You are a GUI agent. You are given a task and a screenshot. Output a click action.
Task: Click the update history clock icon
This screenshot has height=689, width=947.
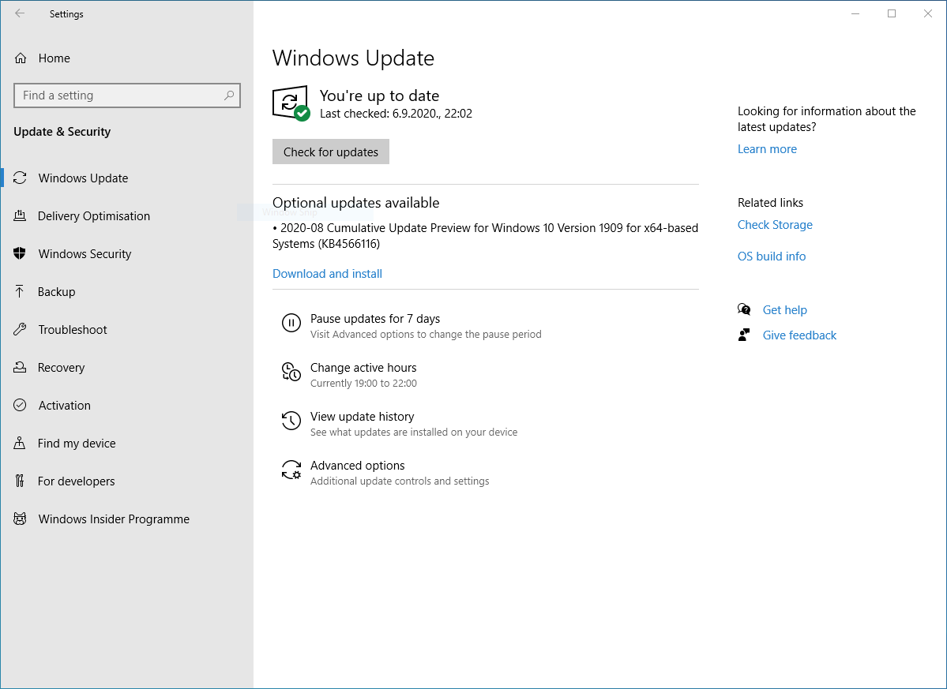[x=291, y=421]
